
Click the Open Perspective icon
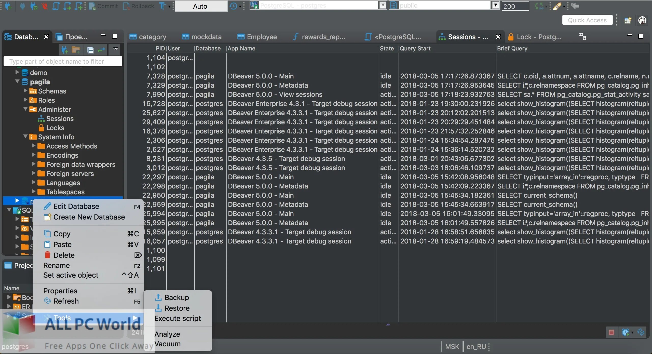click(x=628, y=20)
